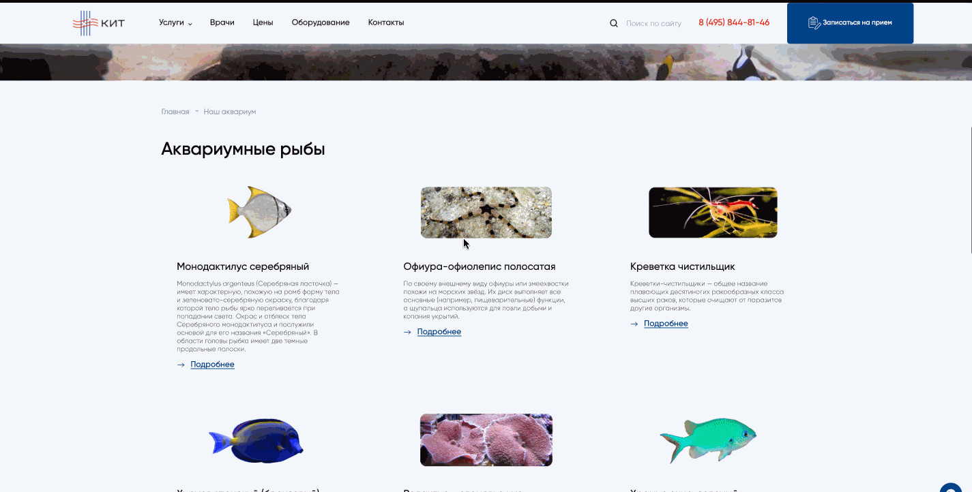Expand the Услуги dropdown chevron

coord(190,24)
